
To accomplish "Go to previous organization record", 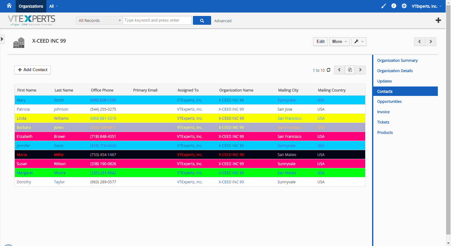I will [420, 42].
